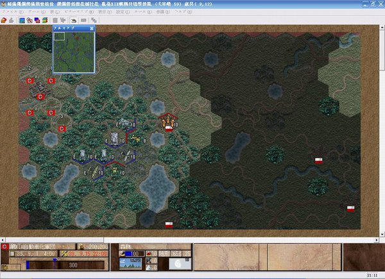Viewport: 385px width, 279px height.
Task: Select the yellow enemy unit with strength 8
Action: (135, 139)
